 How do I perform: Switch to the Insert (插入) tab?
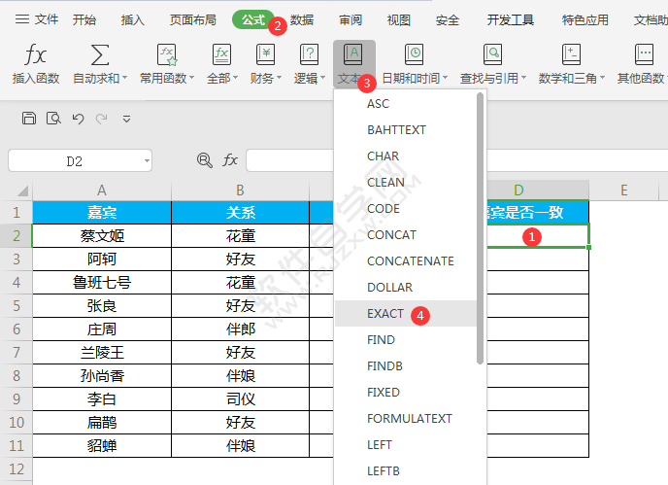coord(132,19)
